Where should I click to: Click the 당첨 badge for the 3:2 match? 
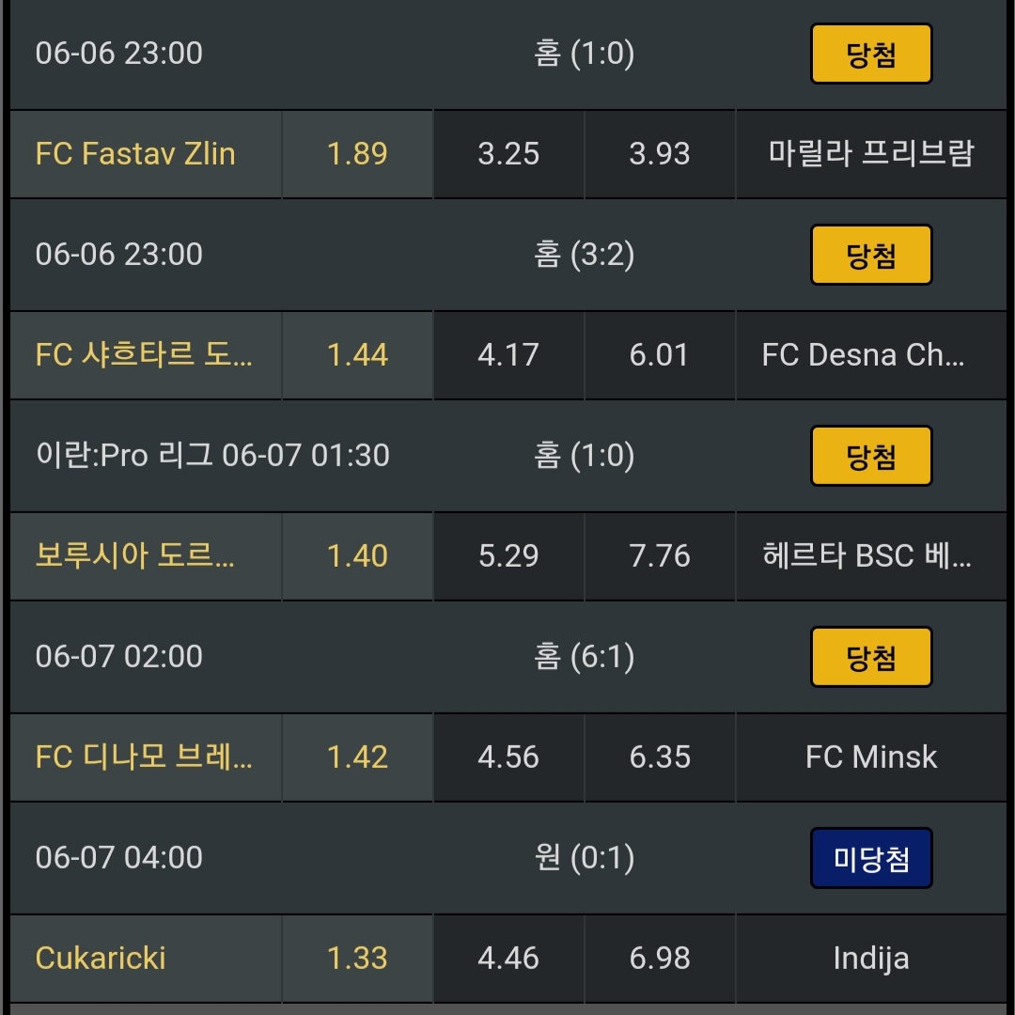click(871, 256)
